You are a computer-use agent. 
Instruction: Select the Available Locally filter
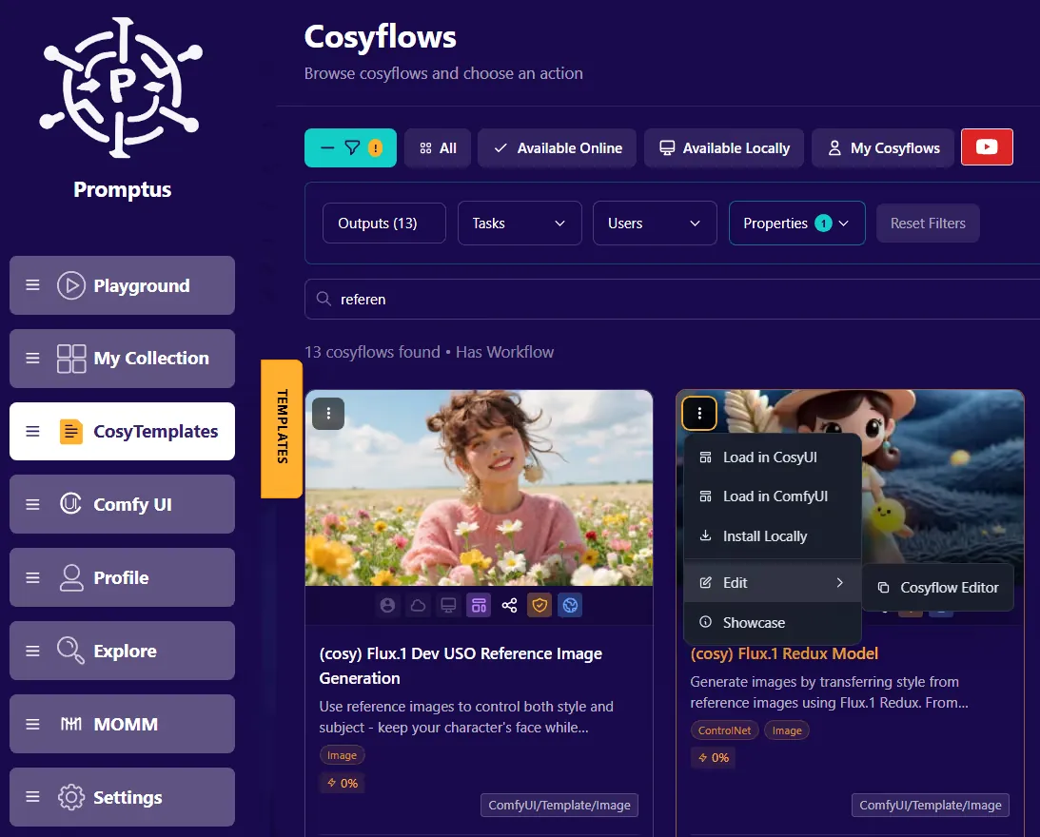[724, 147]
